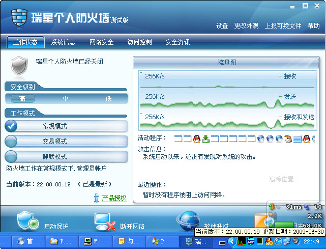Click the keyboard icon in system tray
The height and width of the screenshot is (249, 326).
(x=222, y=242)
